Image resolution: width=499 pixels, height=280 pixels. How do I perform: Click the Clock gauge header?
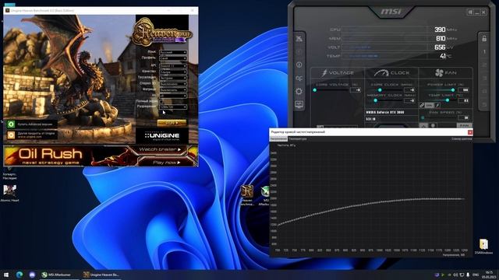381,72
